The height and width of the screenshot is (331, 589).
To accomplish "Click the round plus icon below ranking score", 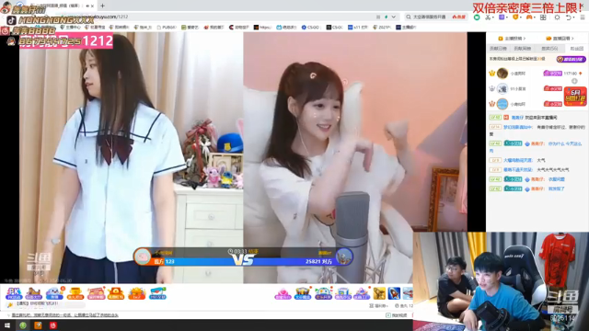I will (x=574, y=81).
